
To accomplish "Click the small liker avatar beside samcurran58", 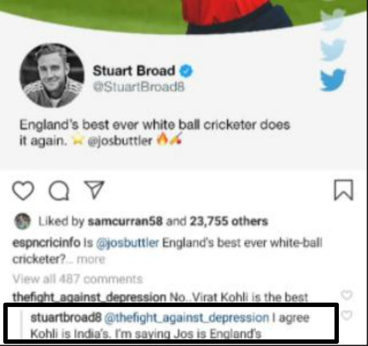I will (23, 221).
